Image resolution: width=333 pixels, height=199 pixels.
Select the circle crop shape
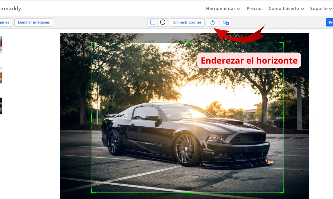point(163,22)
